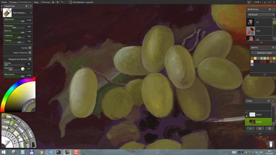Toggle the Квадратная форма checkbox
Image resolution: width=276 pixels, height=155 pixels.
[30, 59]
